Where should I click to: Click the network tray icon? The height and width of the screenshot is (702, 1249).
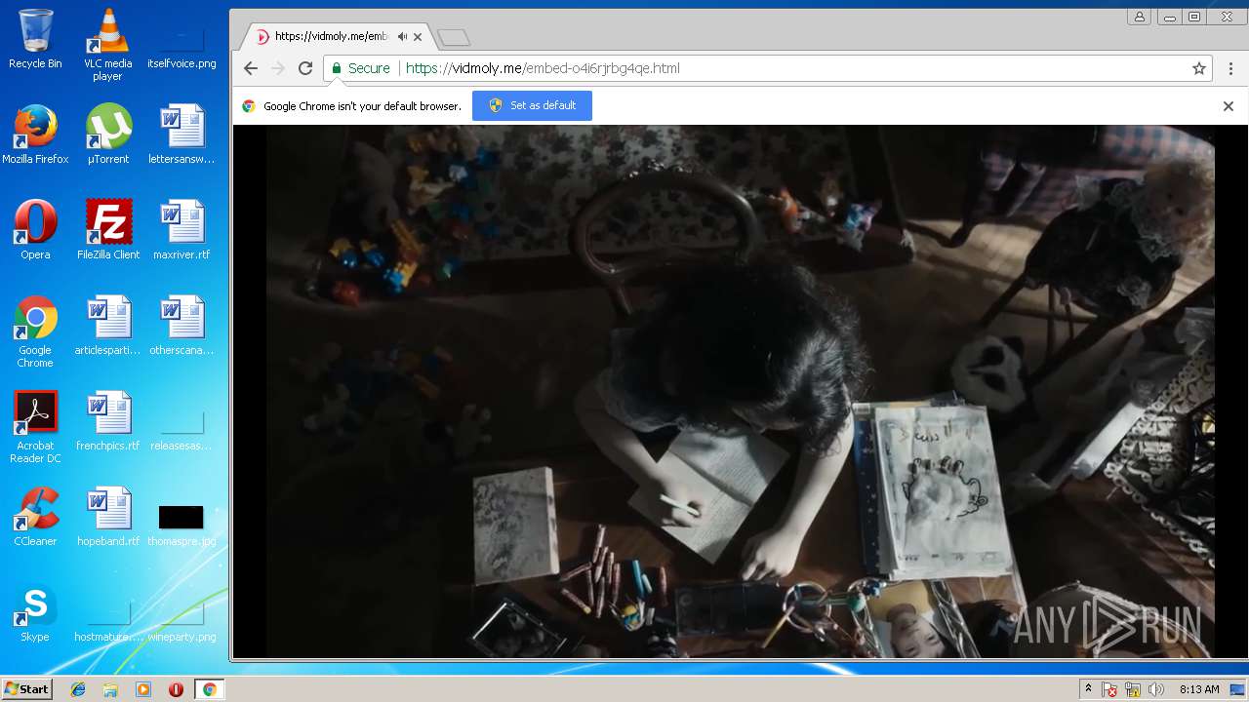pos(1134,689)
